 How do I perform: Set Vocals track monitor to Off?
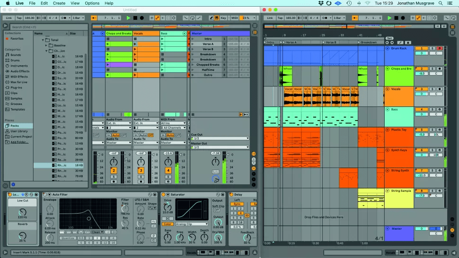[x=151, y=135]
